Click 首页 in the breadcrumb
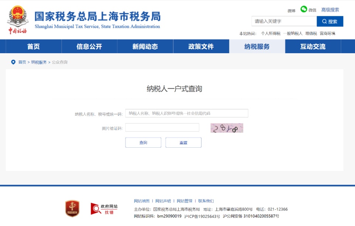This screenshot has width=355, height=226. coord(22,62)
